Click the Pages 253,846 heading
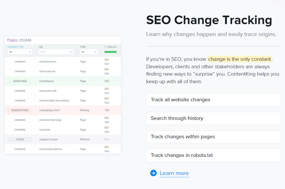Viewport: 285px width, 189px height. (19, 40)
